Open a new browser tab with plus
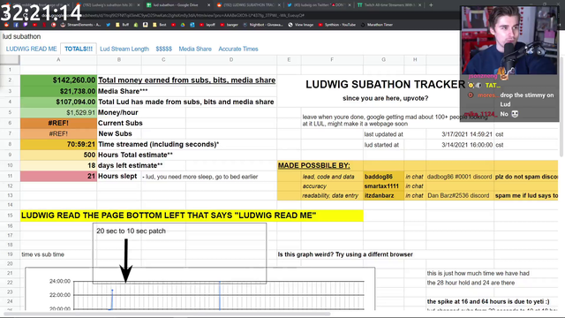 tap(431, 5)
